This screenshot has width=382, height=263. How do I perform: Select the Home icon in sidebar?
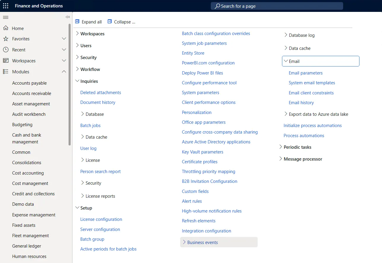(5, 28)
